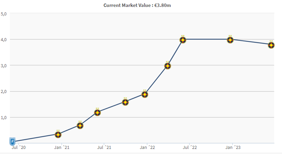Click the blue club crest at Jul '20

tap(12, 141)
